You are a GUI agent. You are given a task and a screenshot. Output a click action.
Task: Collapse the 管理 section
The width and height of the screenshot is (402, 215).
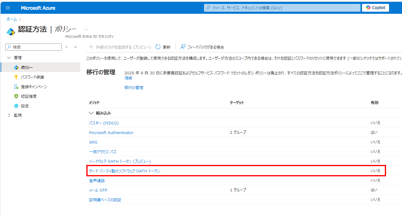pyautogui.click(x=9, y=57)
